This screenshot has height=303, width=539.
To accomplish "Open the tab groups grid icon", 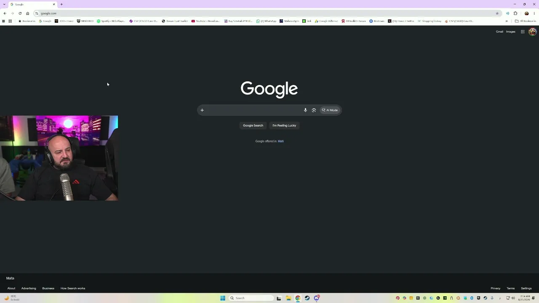I will 10,21.
